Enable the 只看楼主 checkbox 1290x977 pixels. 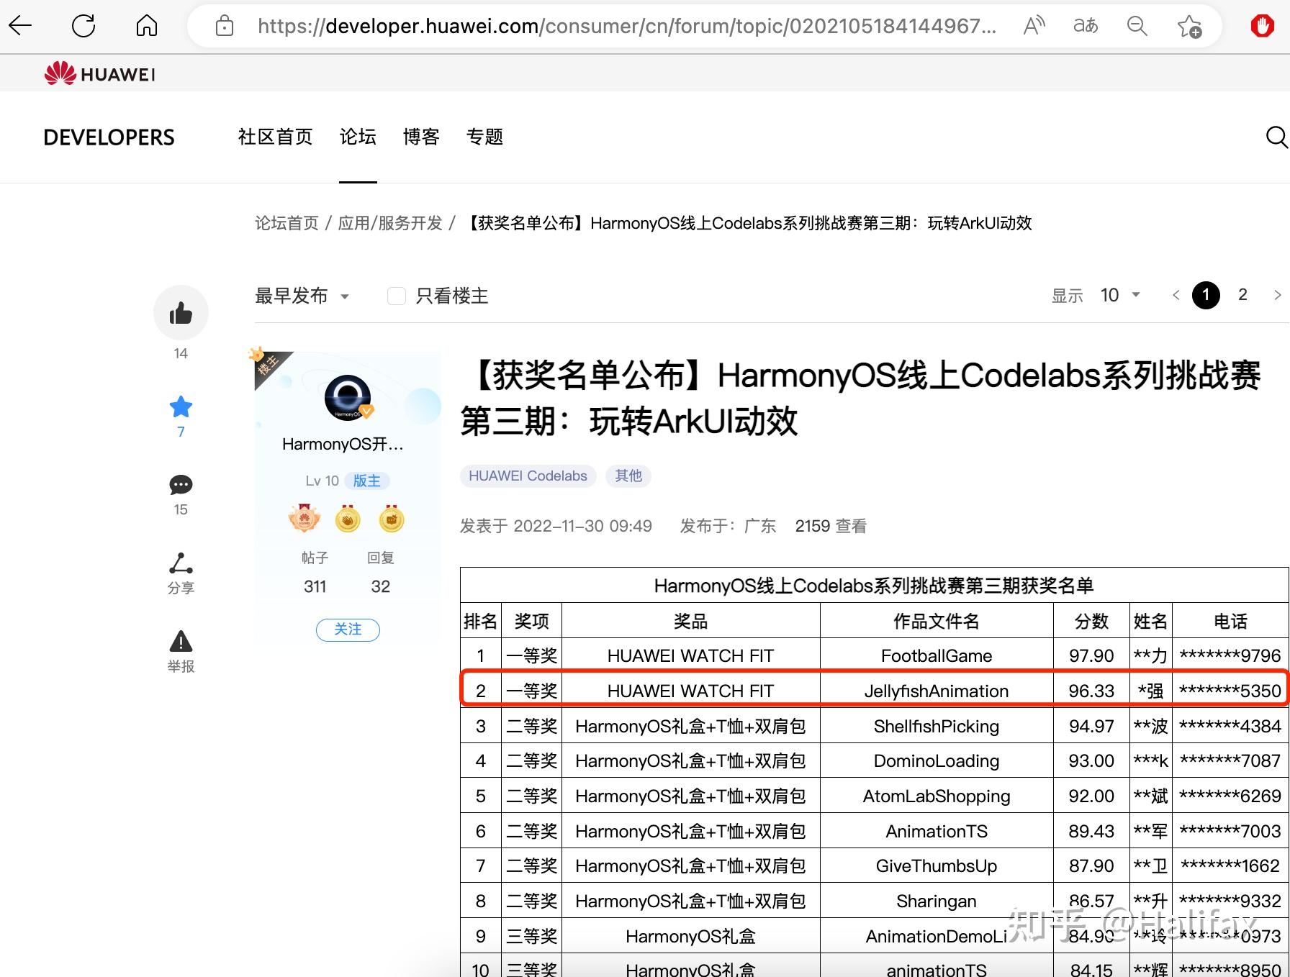[397, 296]
